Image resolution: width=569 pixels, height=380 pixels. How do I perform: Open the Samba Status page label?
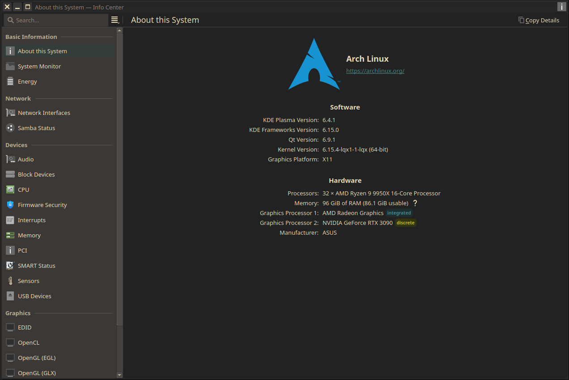37,128
